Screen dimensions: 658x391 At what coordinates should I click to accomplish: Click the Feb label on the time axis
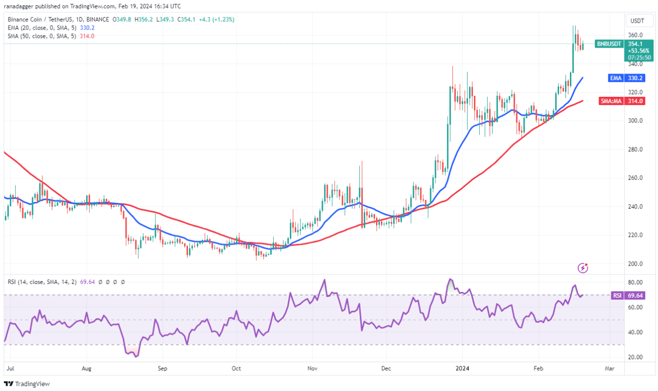click(538, 368)
